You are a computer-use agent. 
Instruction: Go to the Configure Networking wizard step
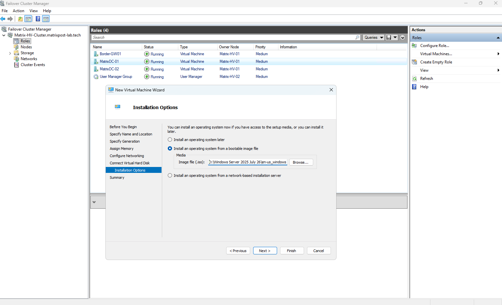tap(127, 156)
